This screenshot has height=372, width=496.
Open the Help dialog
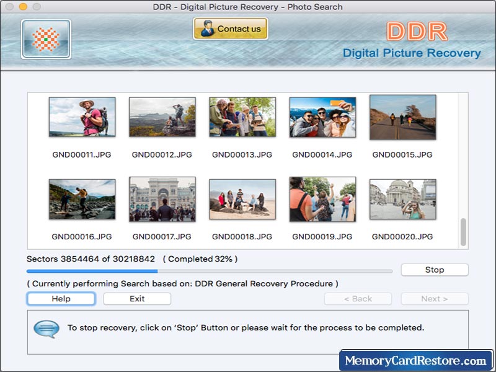[60, 298]
